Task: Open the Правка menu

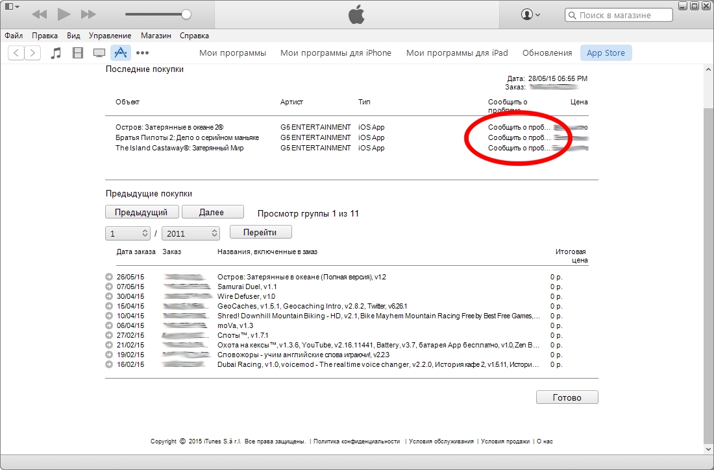Action: click(x=45, y=36)
